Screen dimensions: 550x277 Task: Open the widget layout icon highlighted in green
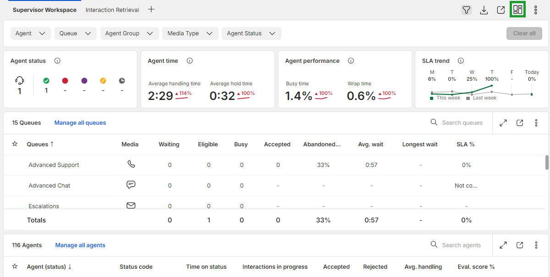[x=518, y=10]
